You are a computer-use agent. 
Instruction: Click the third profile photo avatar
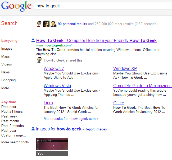tap(53, 24)
